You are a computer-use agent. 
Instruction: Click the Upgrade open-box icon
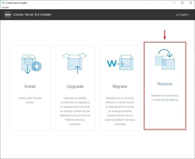[x=75, y=62]
